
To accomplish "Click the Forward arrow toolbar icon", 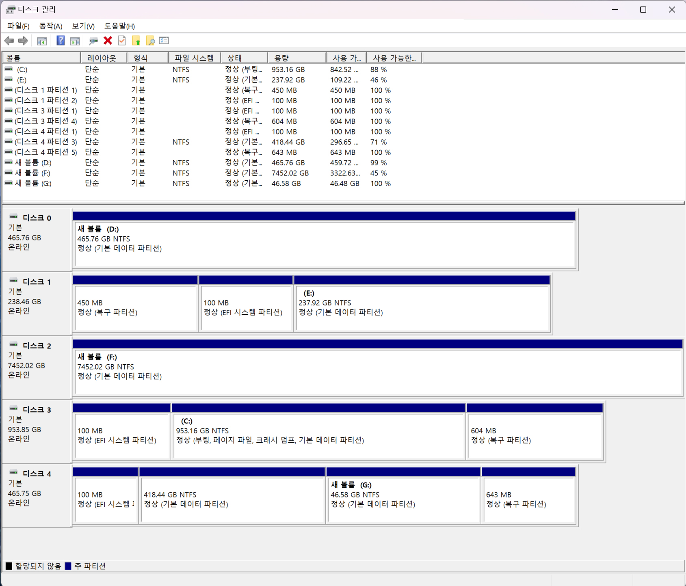I will tap(23, 41).
